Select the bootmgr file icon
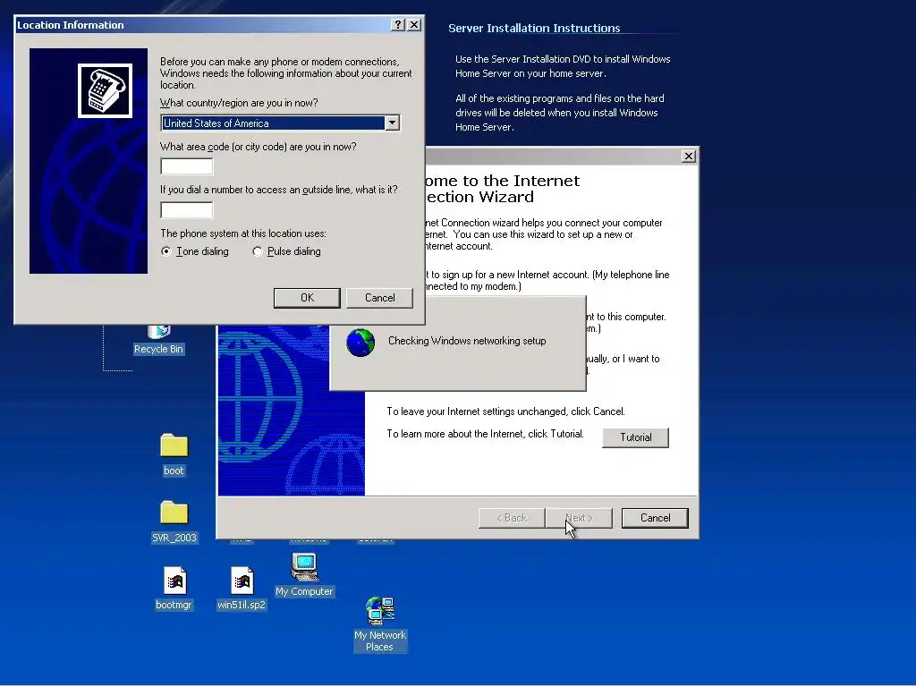Image resolution: width=916 pixels, height=687 pixels. 174,580
